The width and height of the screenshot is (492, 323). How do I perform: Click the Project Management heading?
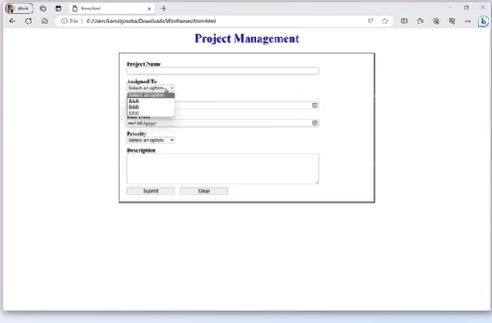[247, 38]
